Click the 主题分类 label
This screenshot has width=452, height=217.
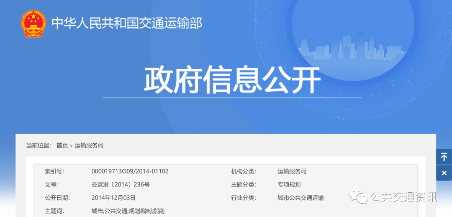point(244,185)
